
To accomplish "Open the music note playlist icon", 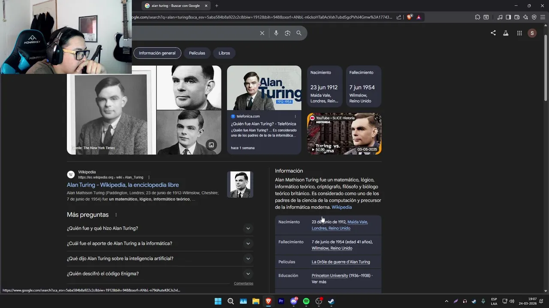I will point(500,17).
